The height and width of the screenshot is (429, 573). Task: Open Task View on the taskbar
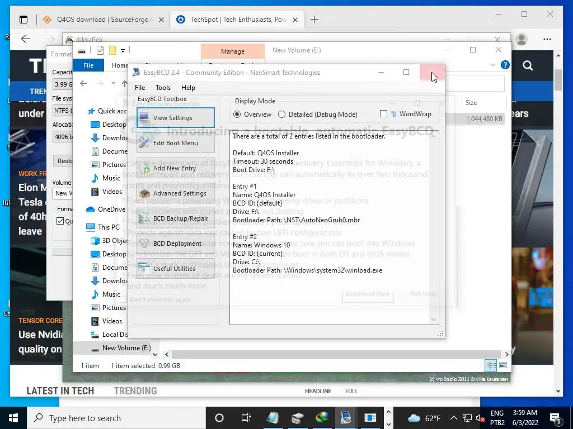(246, 418)
